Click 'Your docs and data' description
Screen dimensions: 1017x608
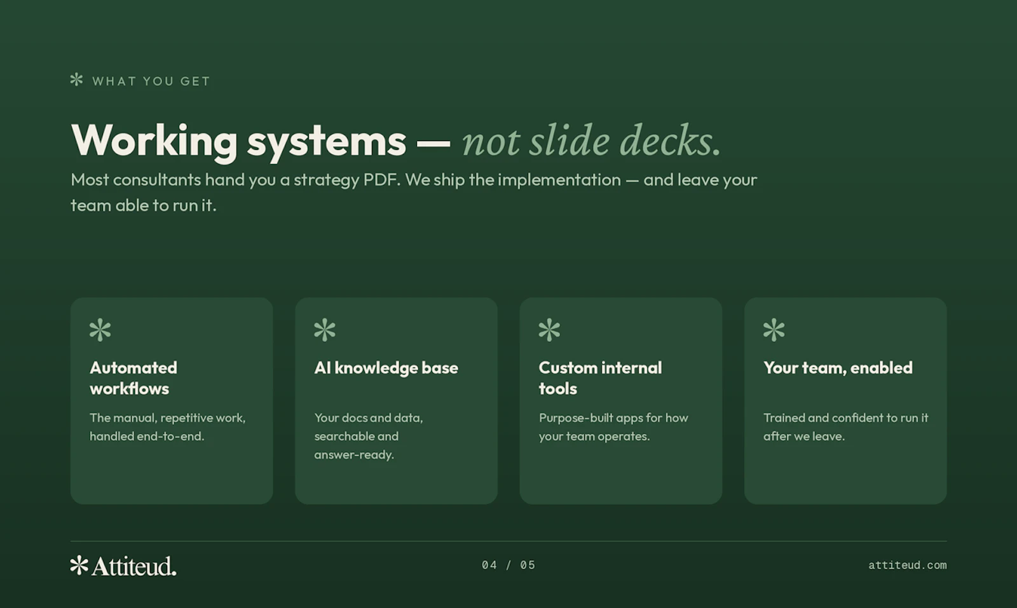coord(369,436)
